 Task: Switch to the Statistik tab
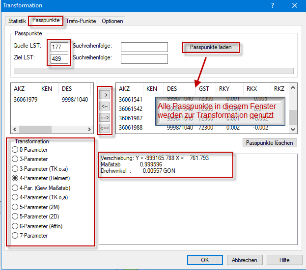pyautogui.click(x=17, y=21)
